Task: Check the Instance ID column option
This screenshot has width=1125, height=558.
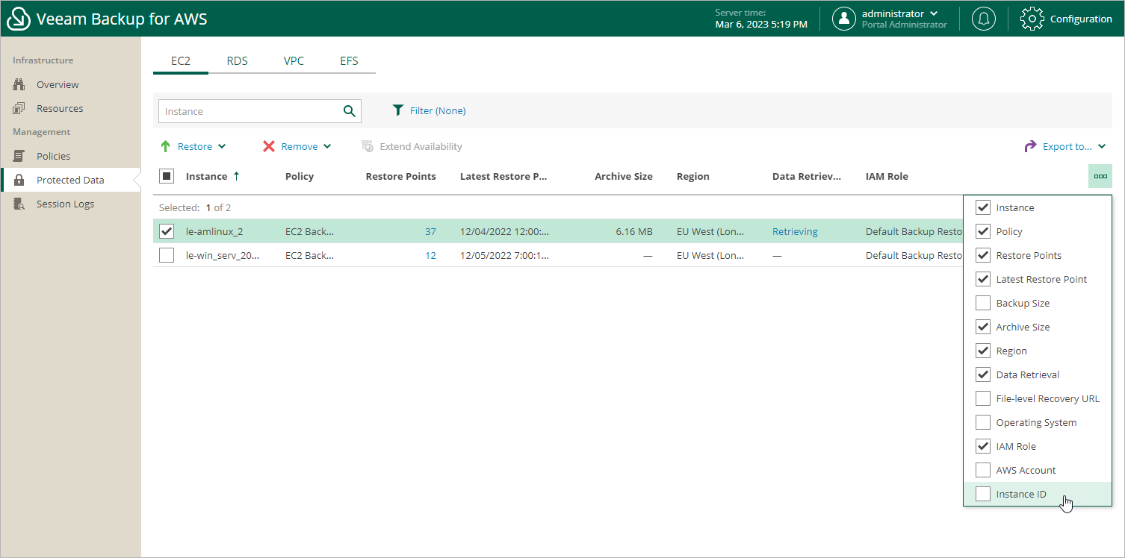Action: 983,494
